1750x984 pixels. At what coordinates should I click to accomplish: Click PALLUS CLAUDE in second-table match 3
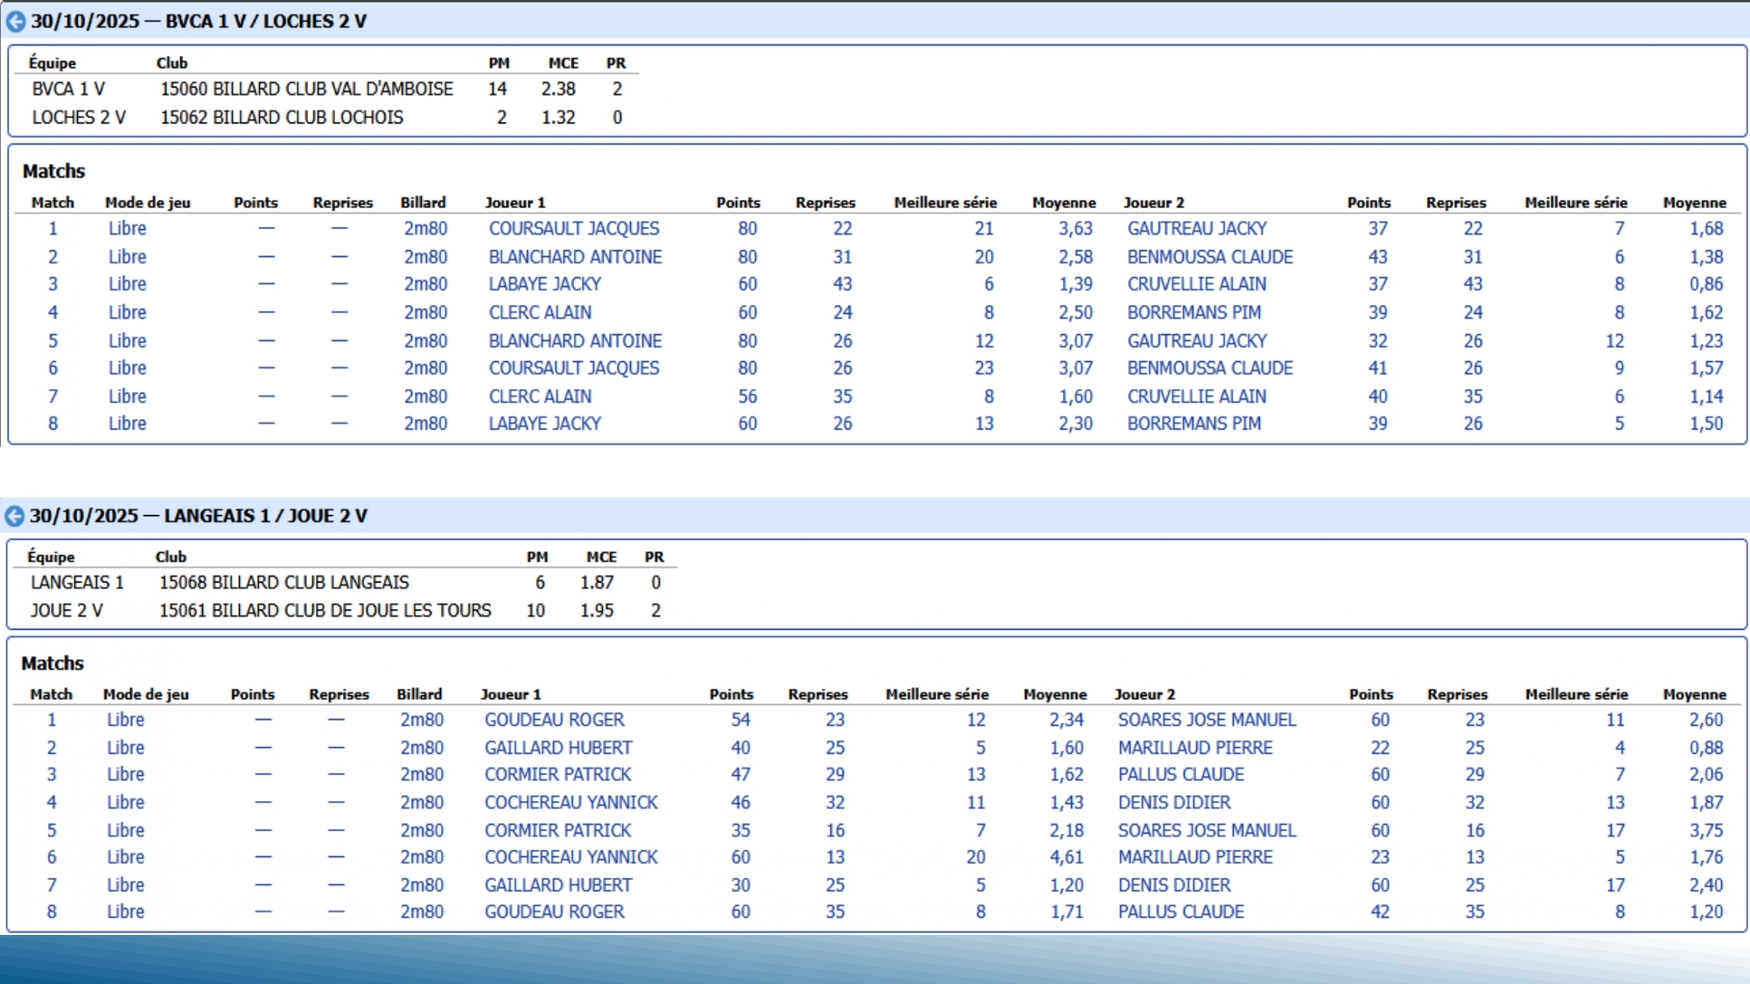(1180, 774)
